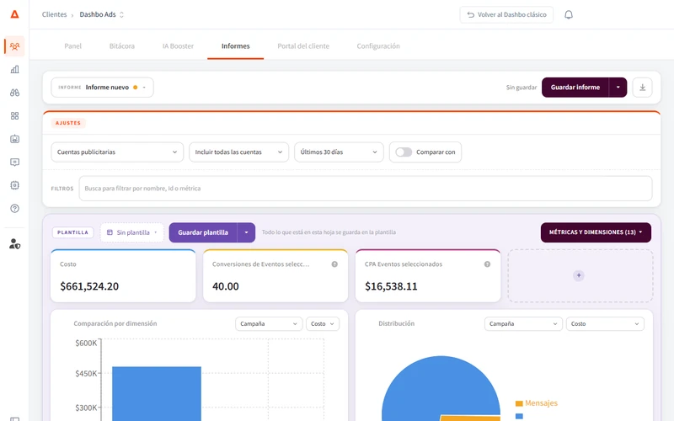Click the orange Mensajes legend swatch

click(x=519, y=403)
